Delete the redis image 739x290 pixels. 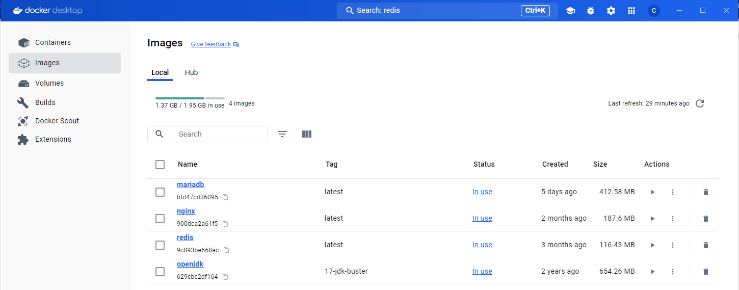[x=706, y=245]
